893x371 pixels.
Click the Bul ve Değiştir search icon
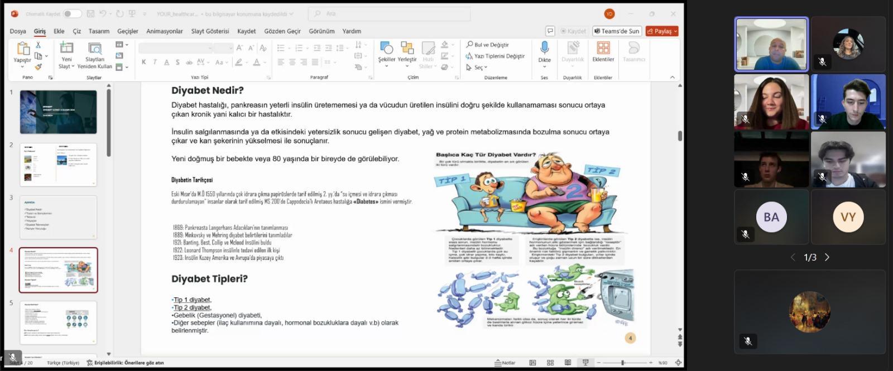pyautogui.click(x=469, y=45)
